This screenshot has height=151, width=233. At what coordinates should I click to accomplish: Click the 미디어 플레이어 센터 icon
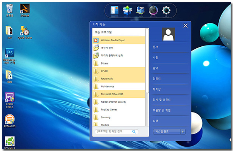[96, 55]
